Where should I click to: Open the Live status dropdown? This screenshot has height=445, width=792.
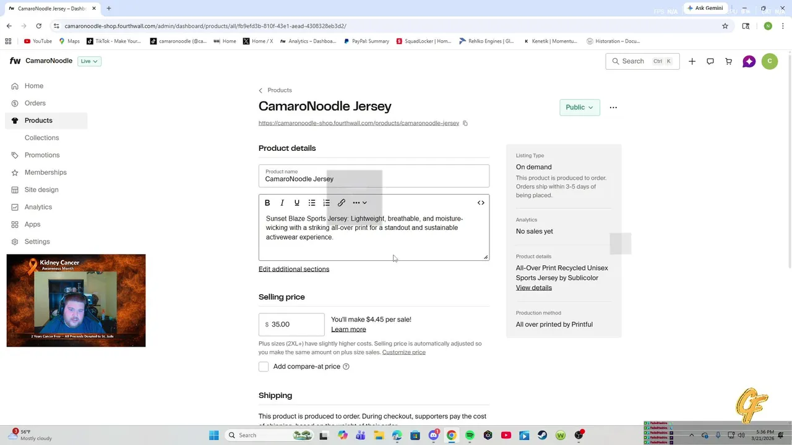(89, 61)
